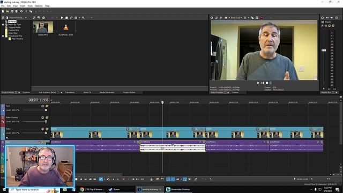This screenshot has width=343, height=193.
Task: Close the Hub Explorer (Beta) tab
Action: [61, 93]
